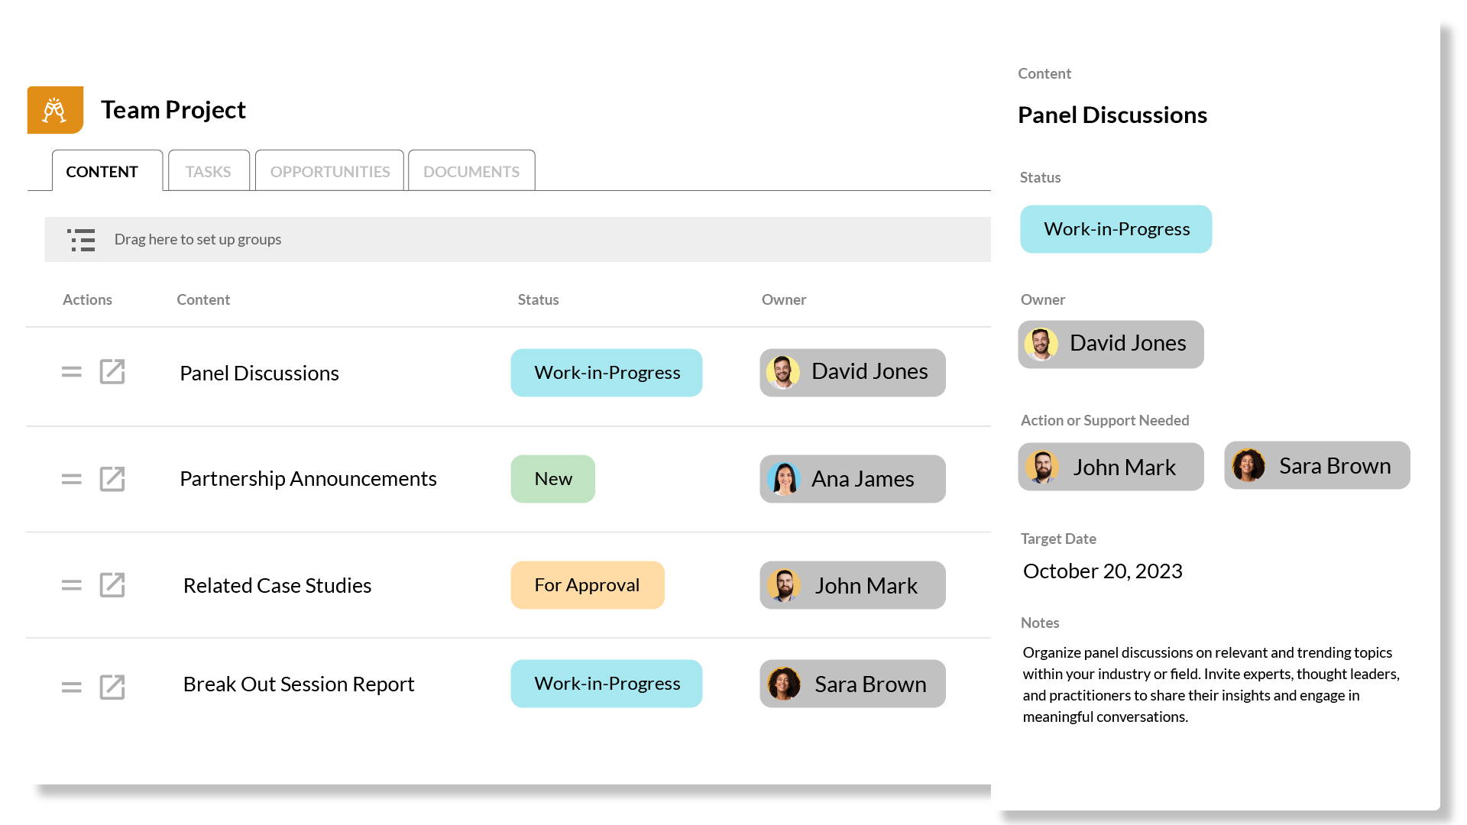The width and height of the screenshot is (1467, 825).
Task: Click the drag handle for the Panel Discussions row
Action: point(72,372)
